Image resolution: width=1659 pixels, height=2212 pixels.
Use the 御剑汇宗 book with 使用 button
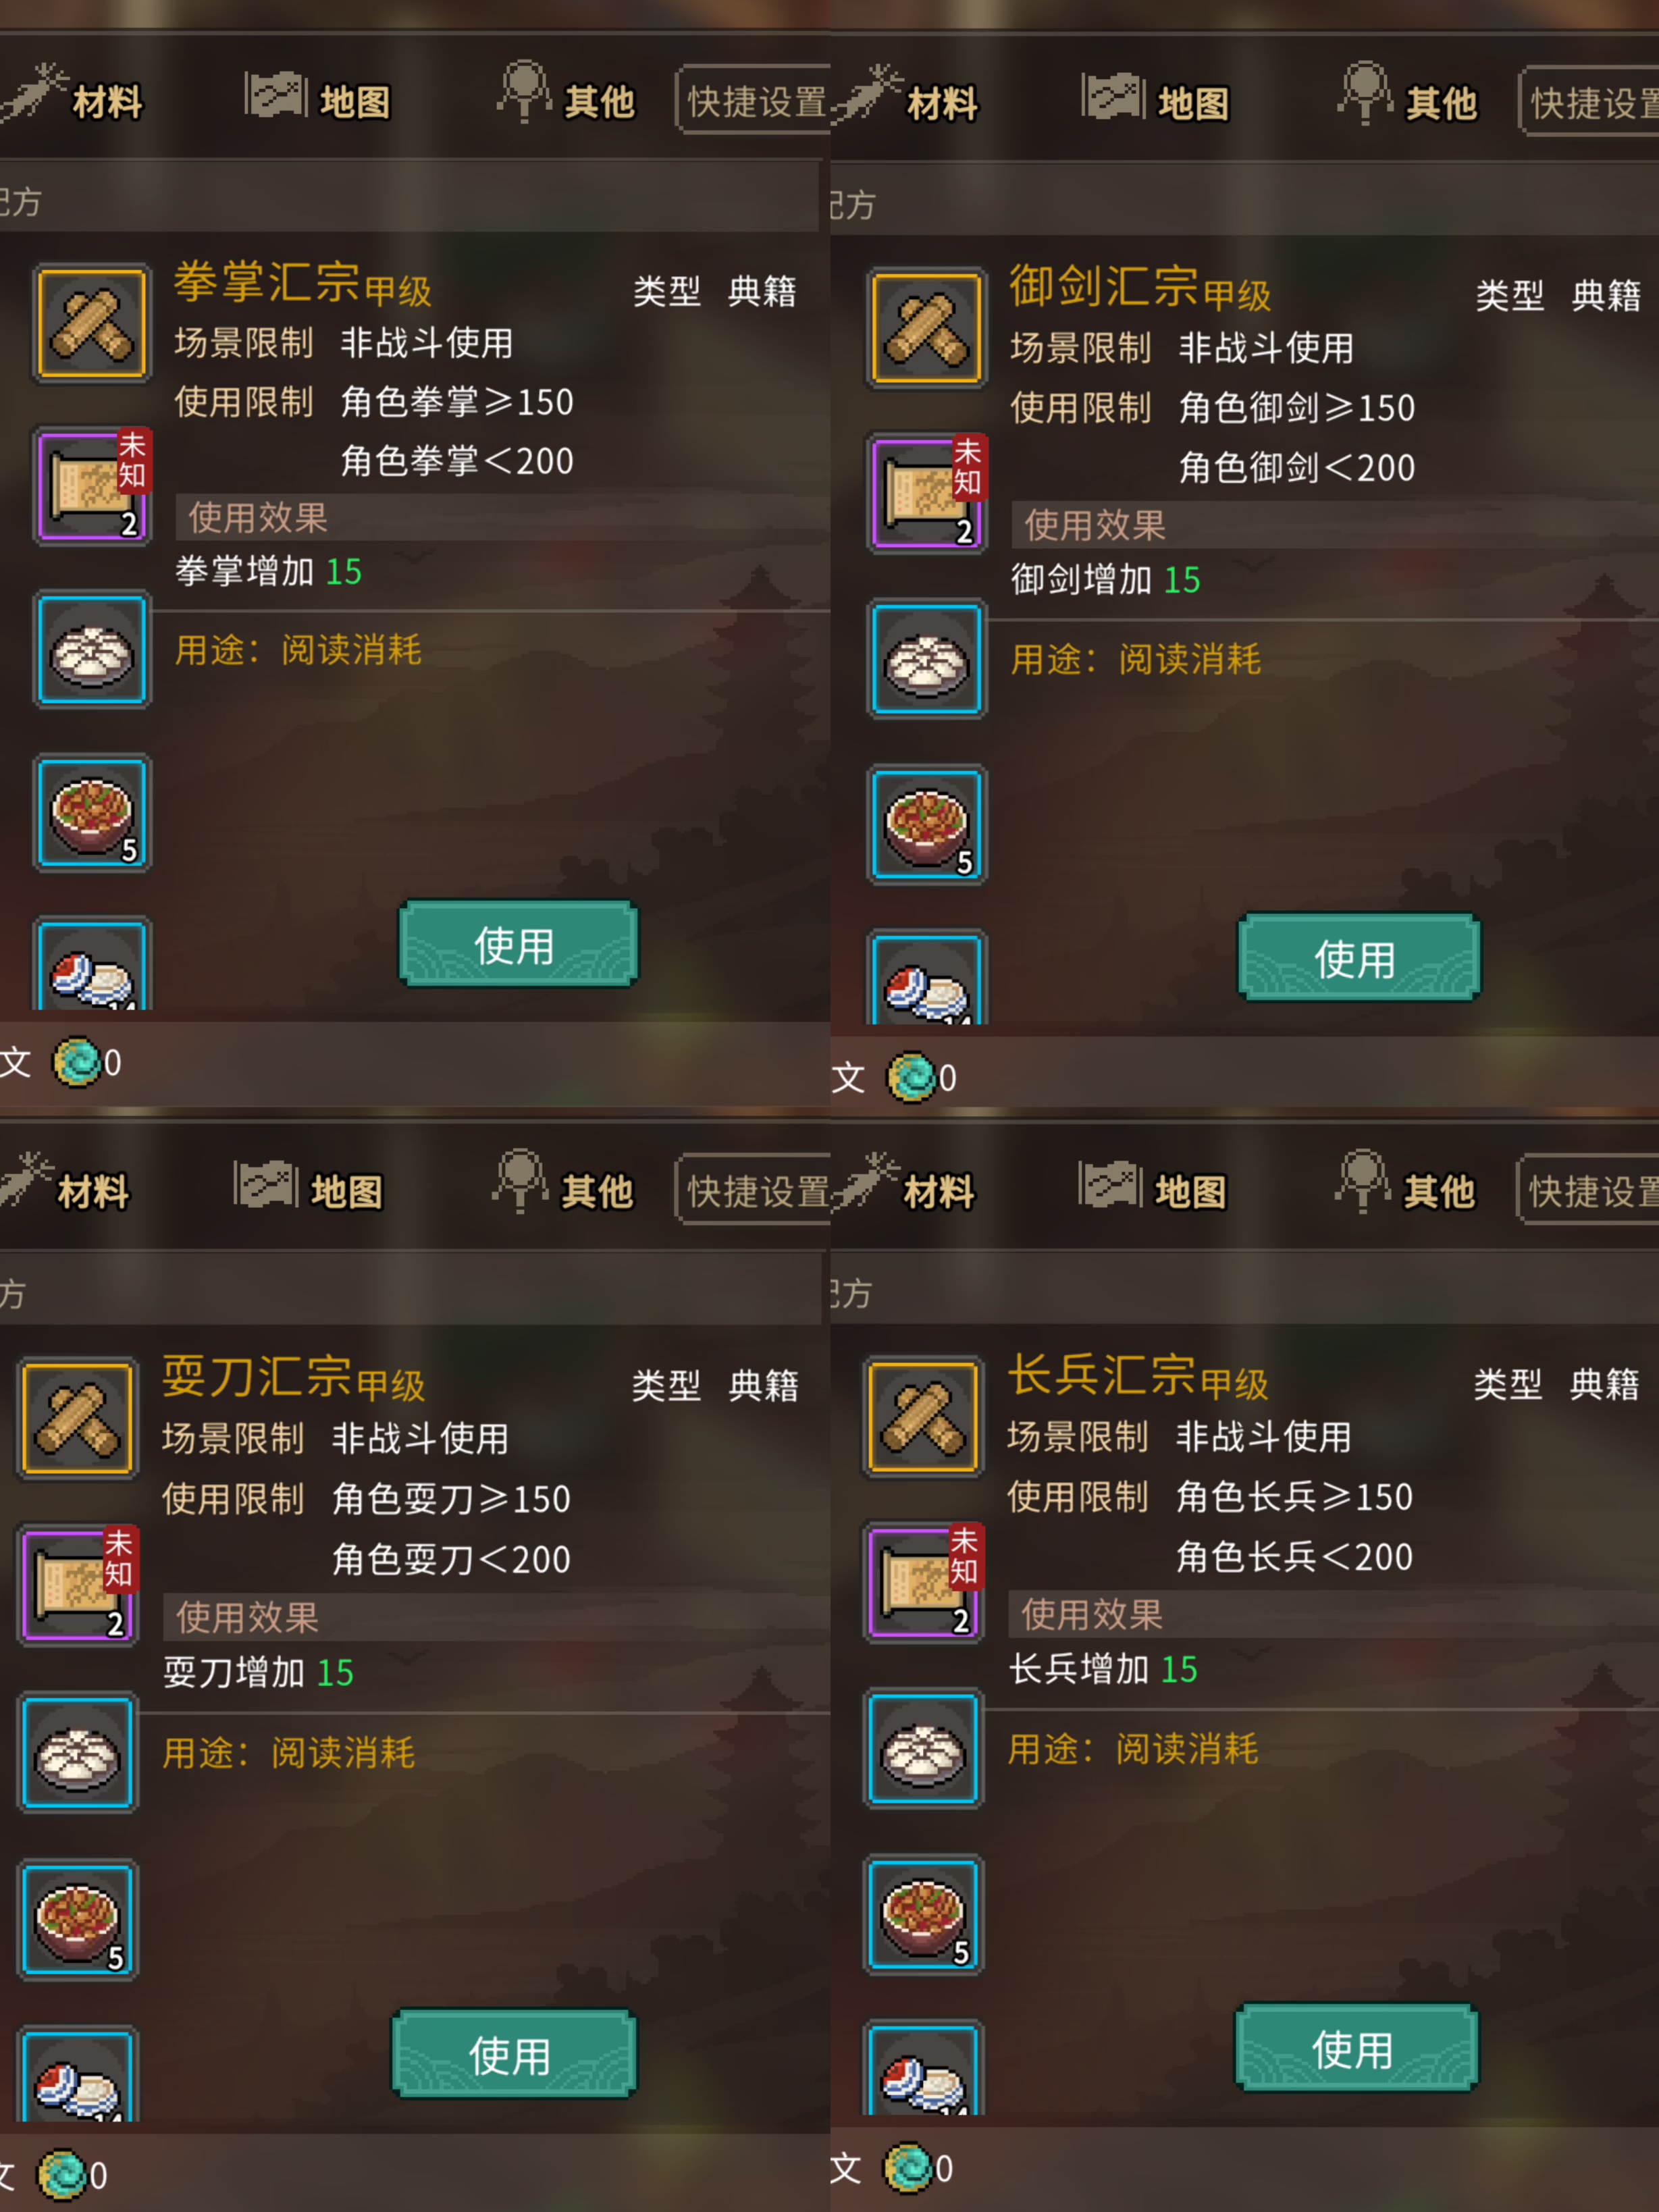[1358, 958]
